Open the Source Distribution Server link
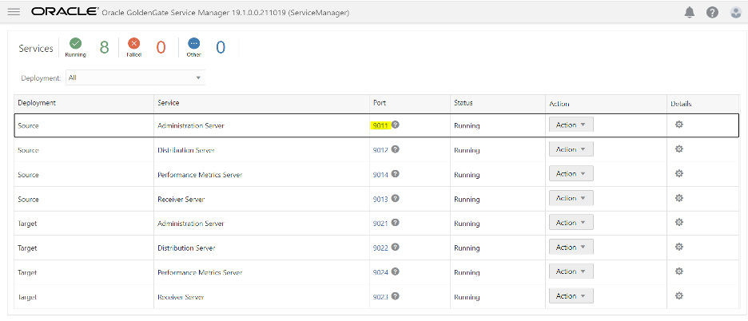The image size is (748, 321). click(186, 150)
